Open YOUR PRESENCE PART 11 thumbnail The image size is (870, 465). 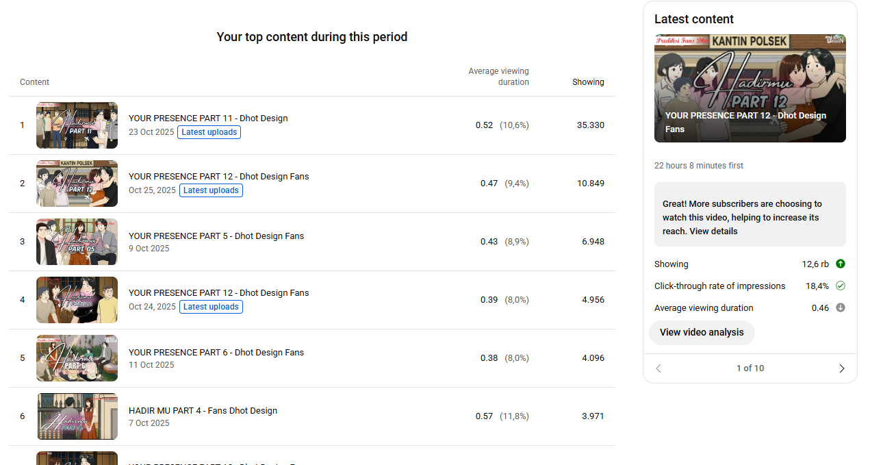(77, 125)
